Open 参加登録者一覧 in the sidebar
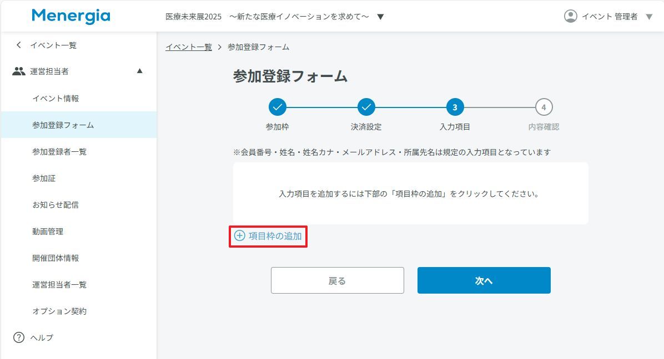Screen dimensions: 664x359 pyautogui.click(x=59, y=152)
